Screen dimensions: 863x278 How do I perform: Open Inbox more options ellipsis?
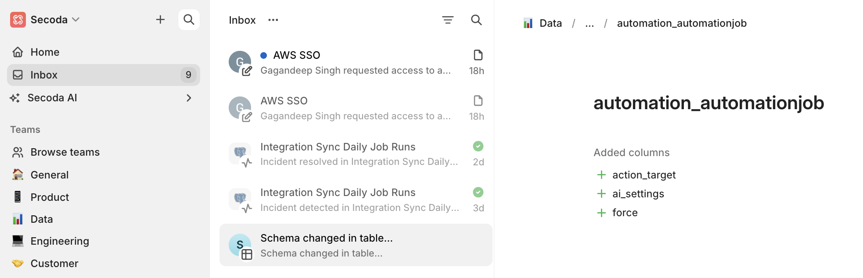273,20
